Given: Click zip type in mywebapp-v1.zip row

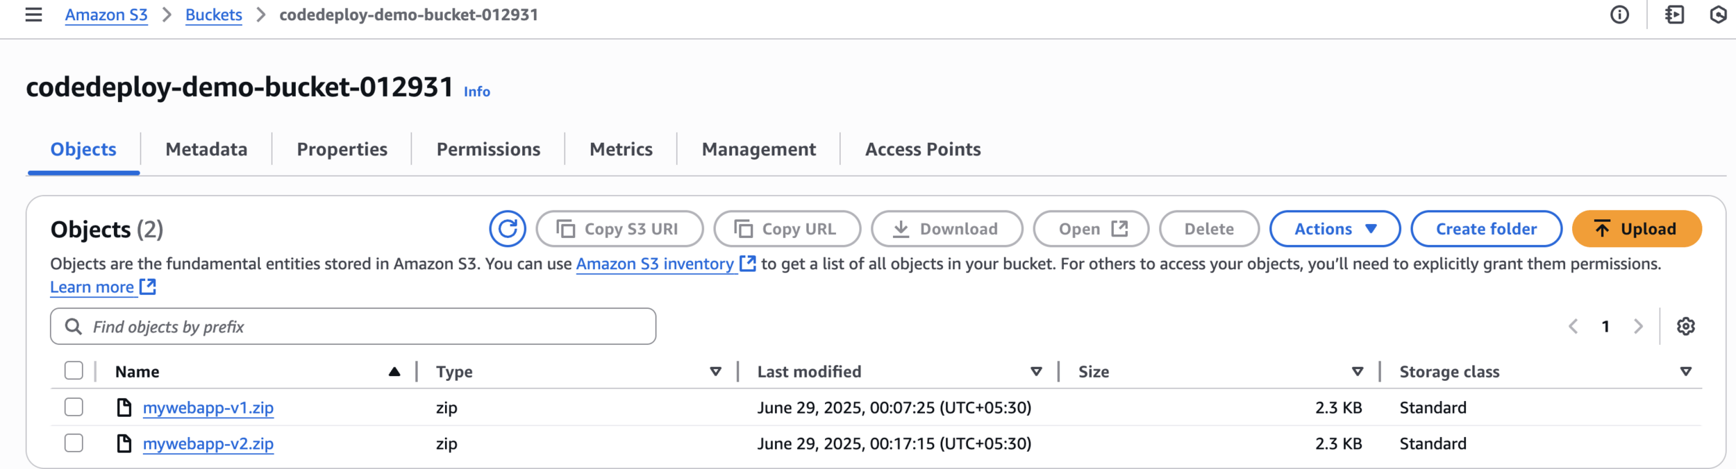Looking at the screenshot, I should point(446,408).
